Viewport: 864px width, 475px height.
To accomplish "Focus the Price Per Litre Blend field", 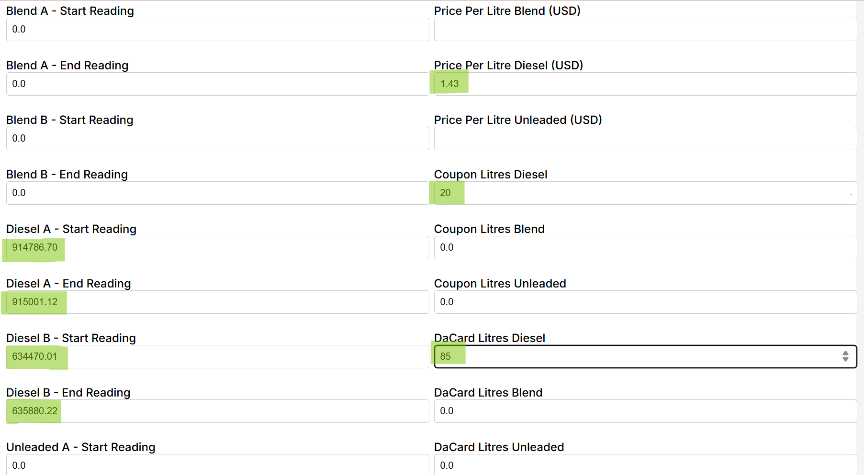I will (x=645, y=30).
